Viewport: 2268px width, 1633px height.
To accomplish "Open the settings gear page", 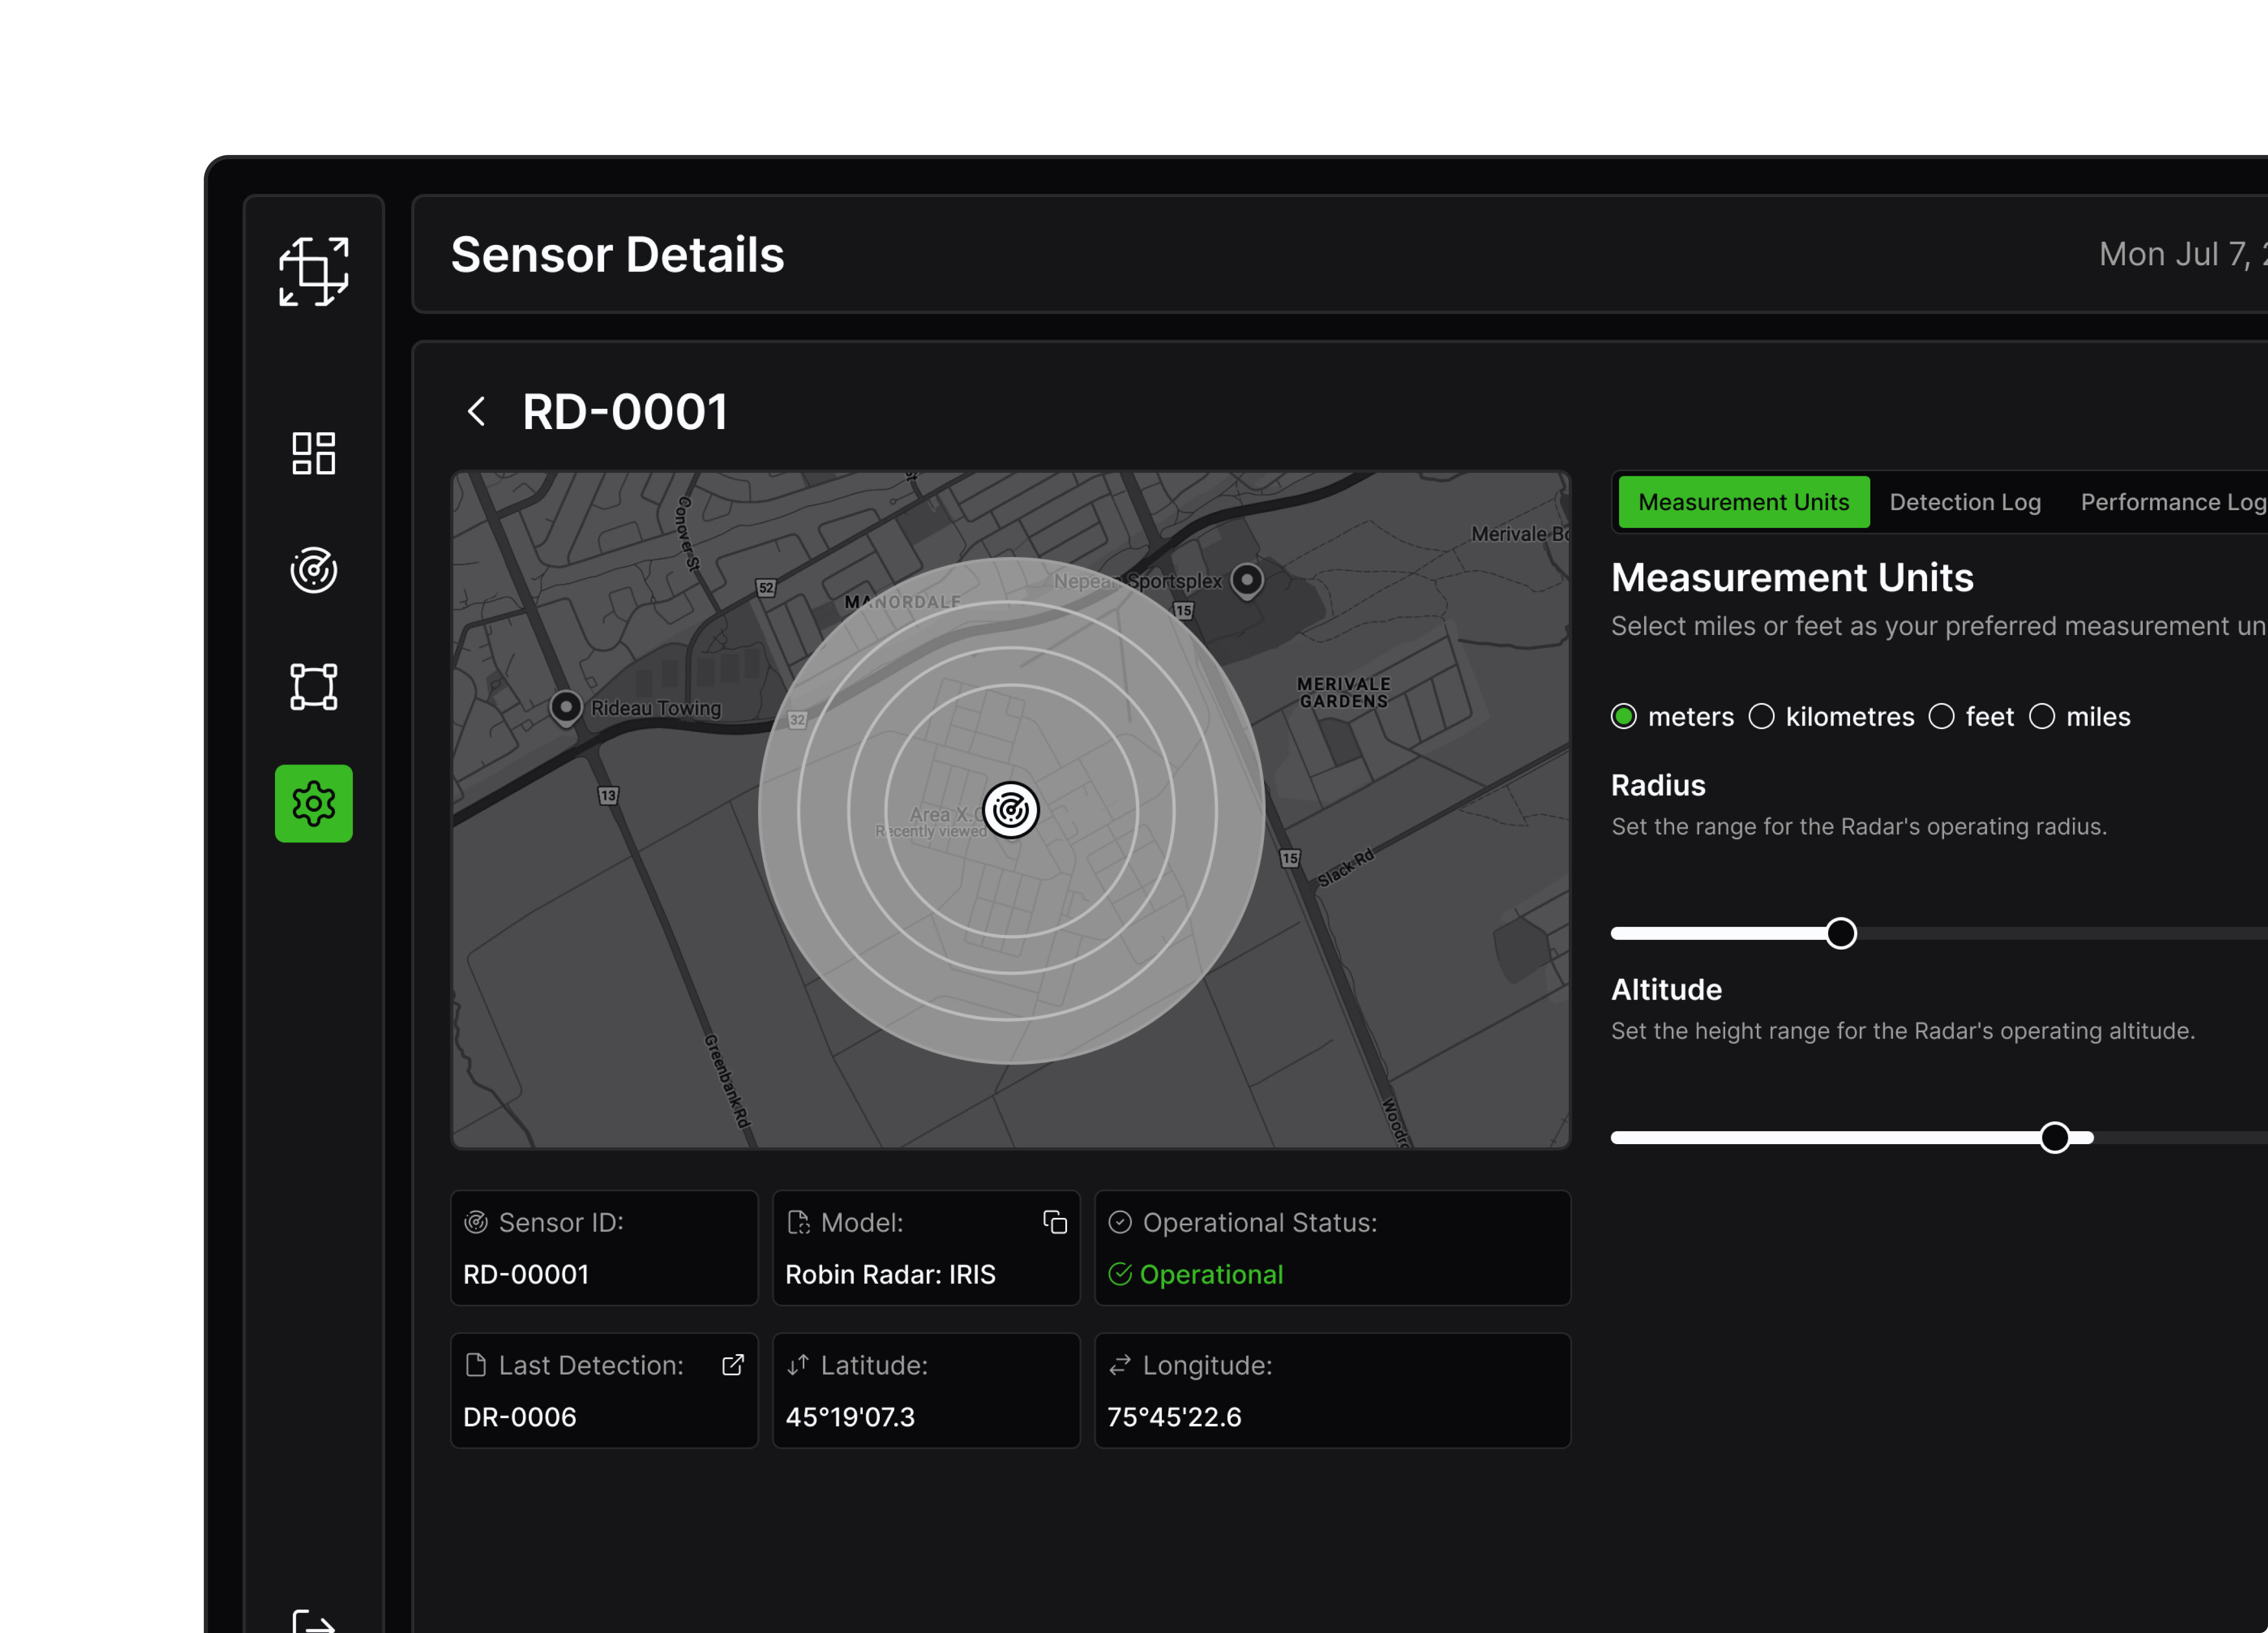I will (x=314, y=804).
